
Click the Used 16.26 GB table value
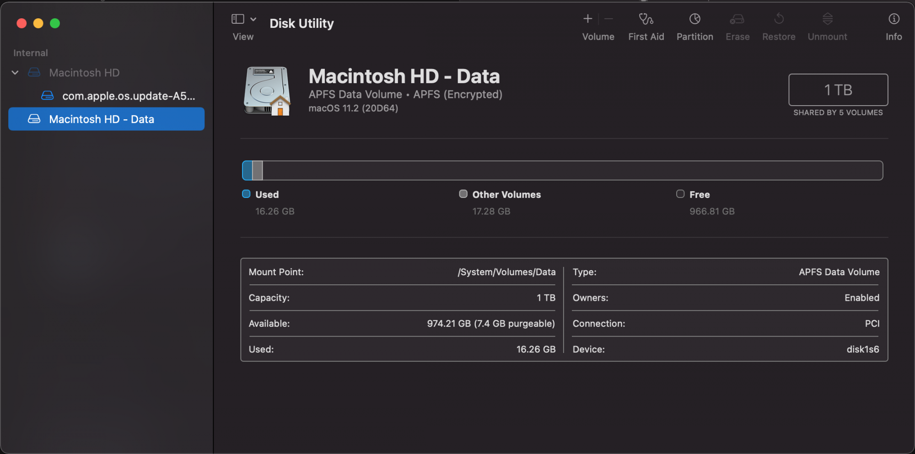536,349
